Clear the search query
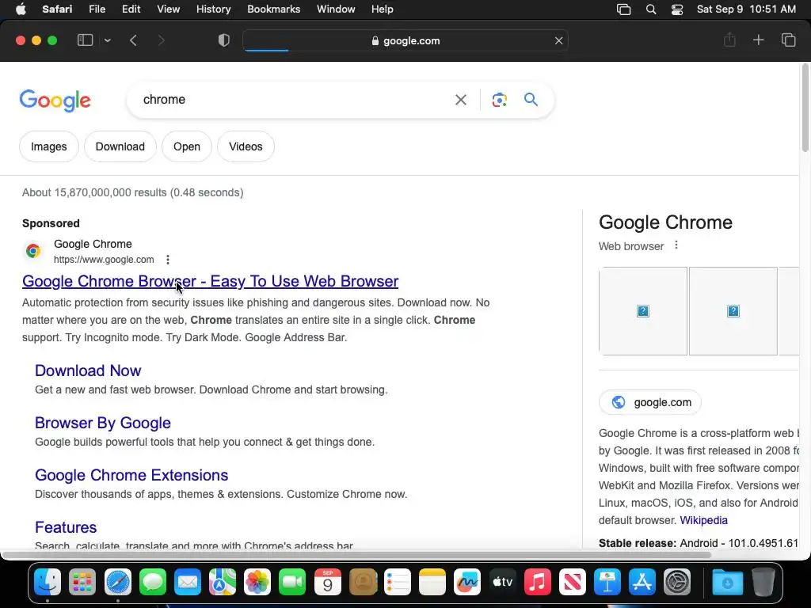This screenshot has width=811, height=608. pos(461,100)
